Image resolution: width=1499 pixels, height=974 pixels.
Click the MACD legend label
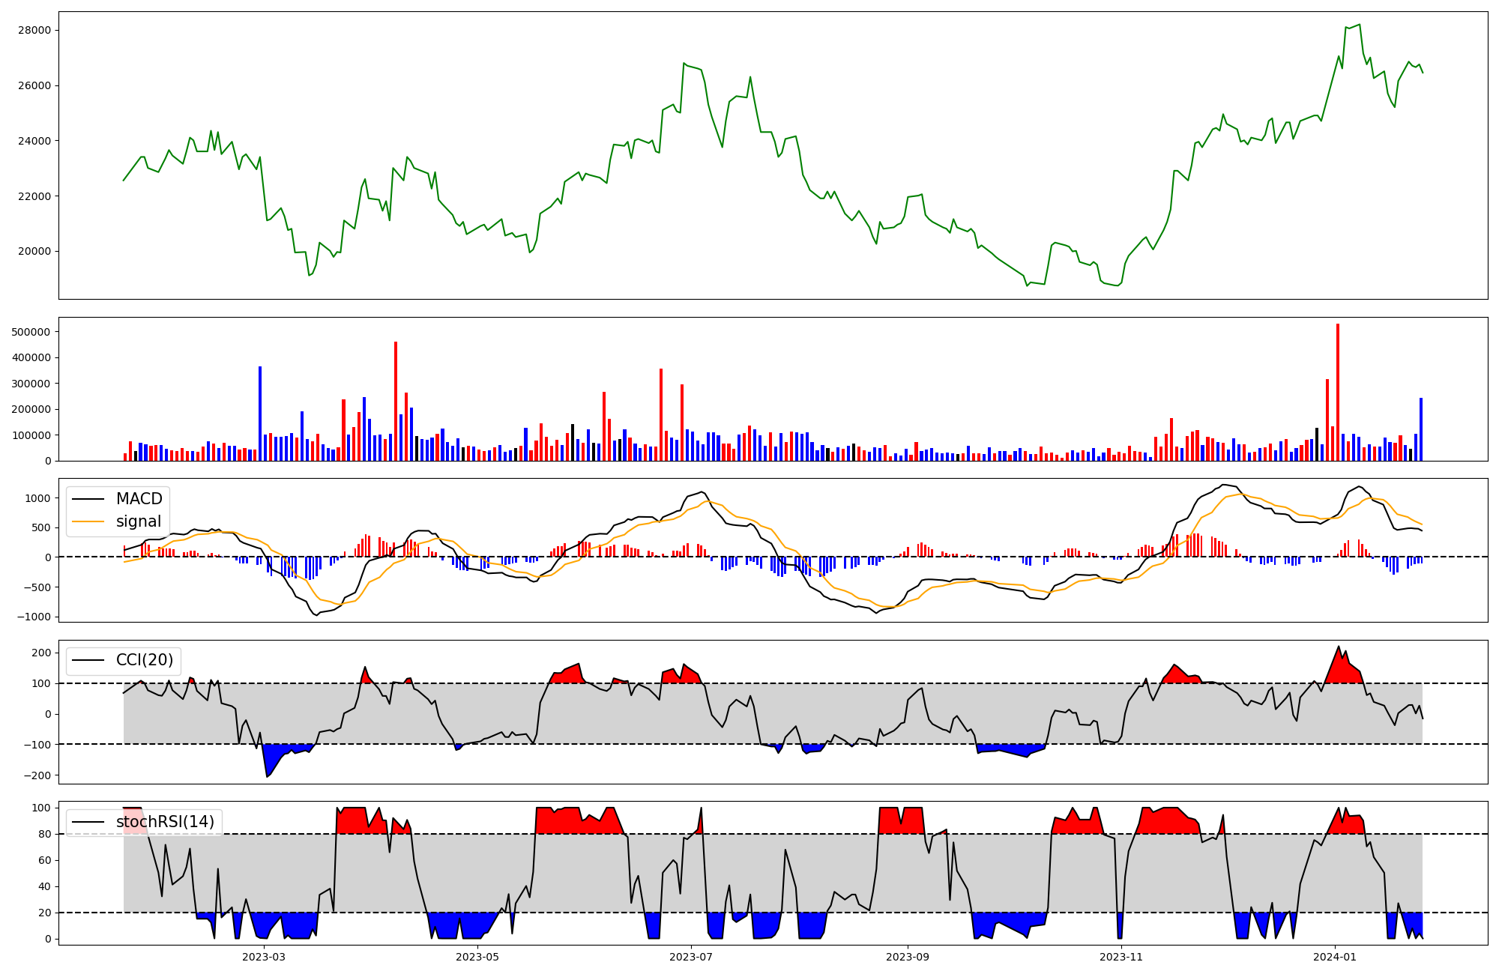click(139, 499)
